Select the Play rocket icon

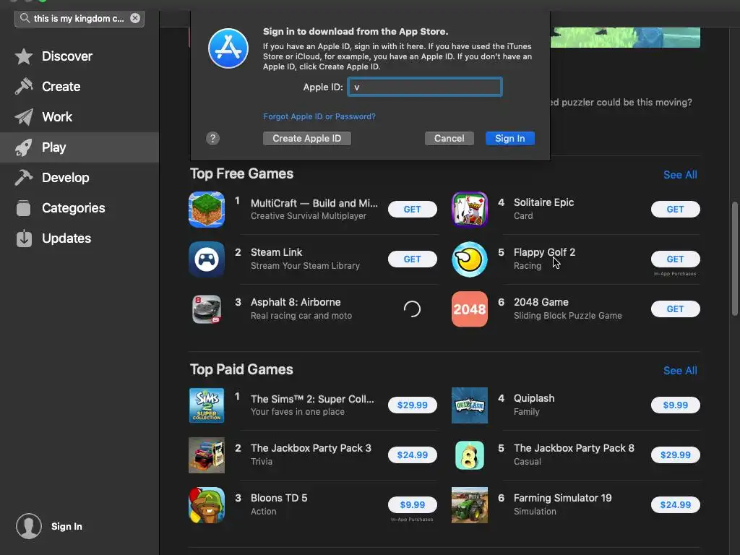pyautogui.click(x=24, y=147)
